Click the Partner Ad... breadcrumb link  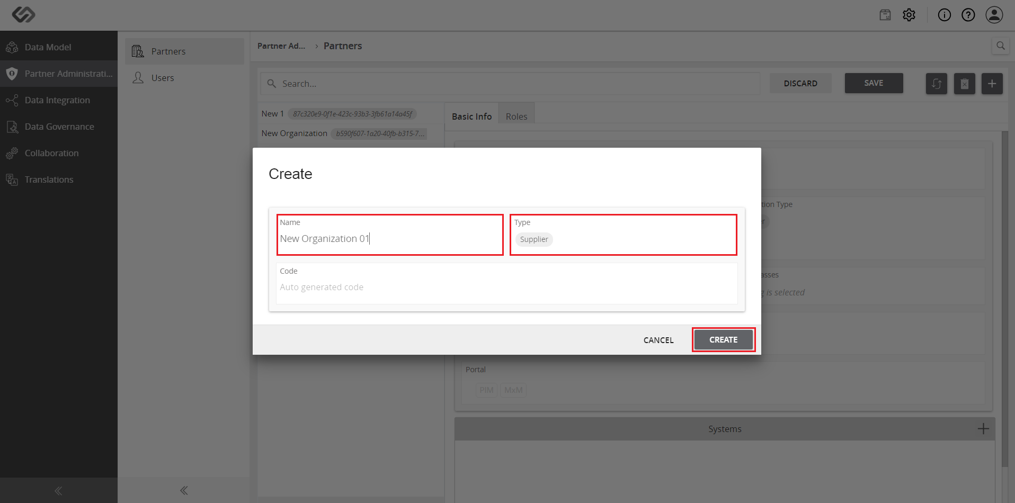pos(281,46)
